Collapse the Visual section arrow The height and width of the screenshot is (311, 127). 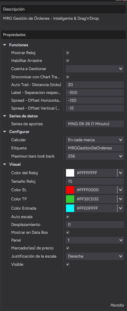click(5, 164)
